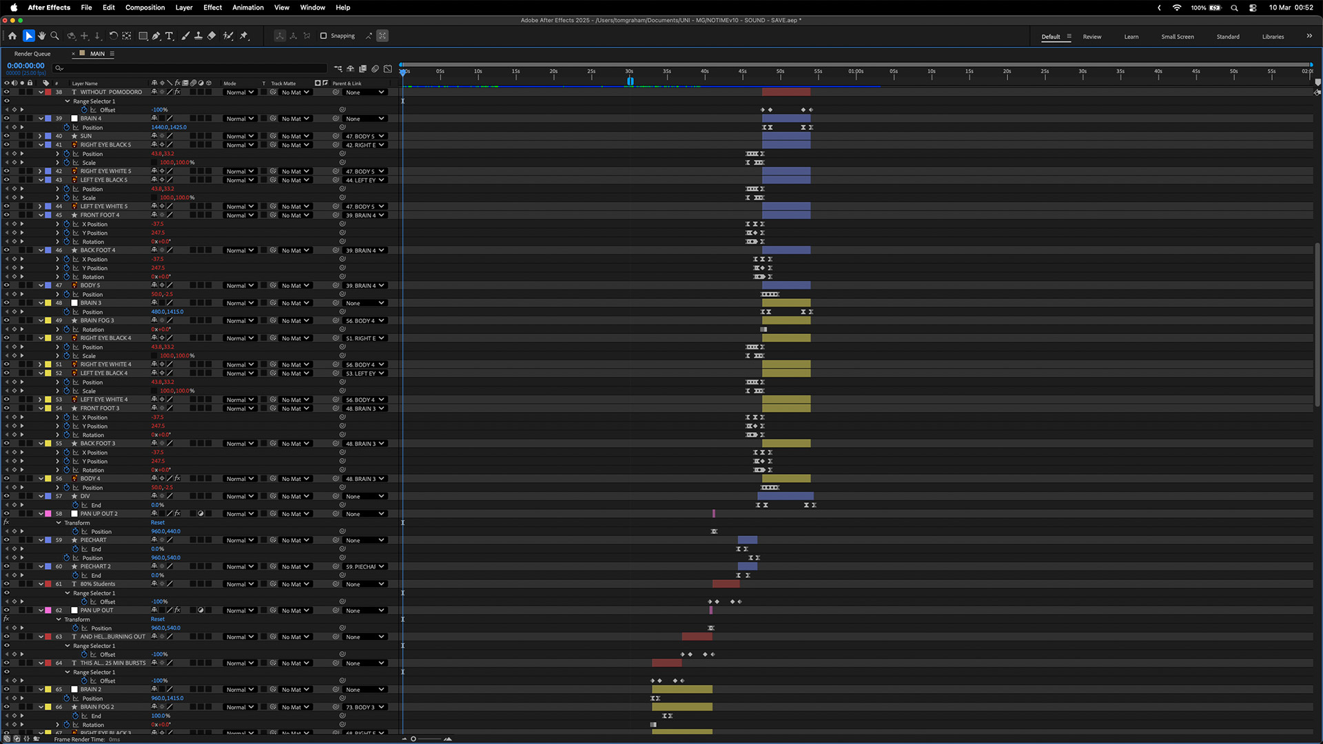Collapse the BODY 5 layer properties
This screenshot has width=1323, height=744.
coord(41,285)
